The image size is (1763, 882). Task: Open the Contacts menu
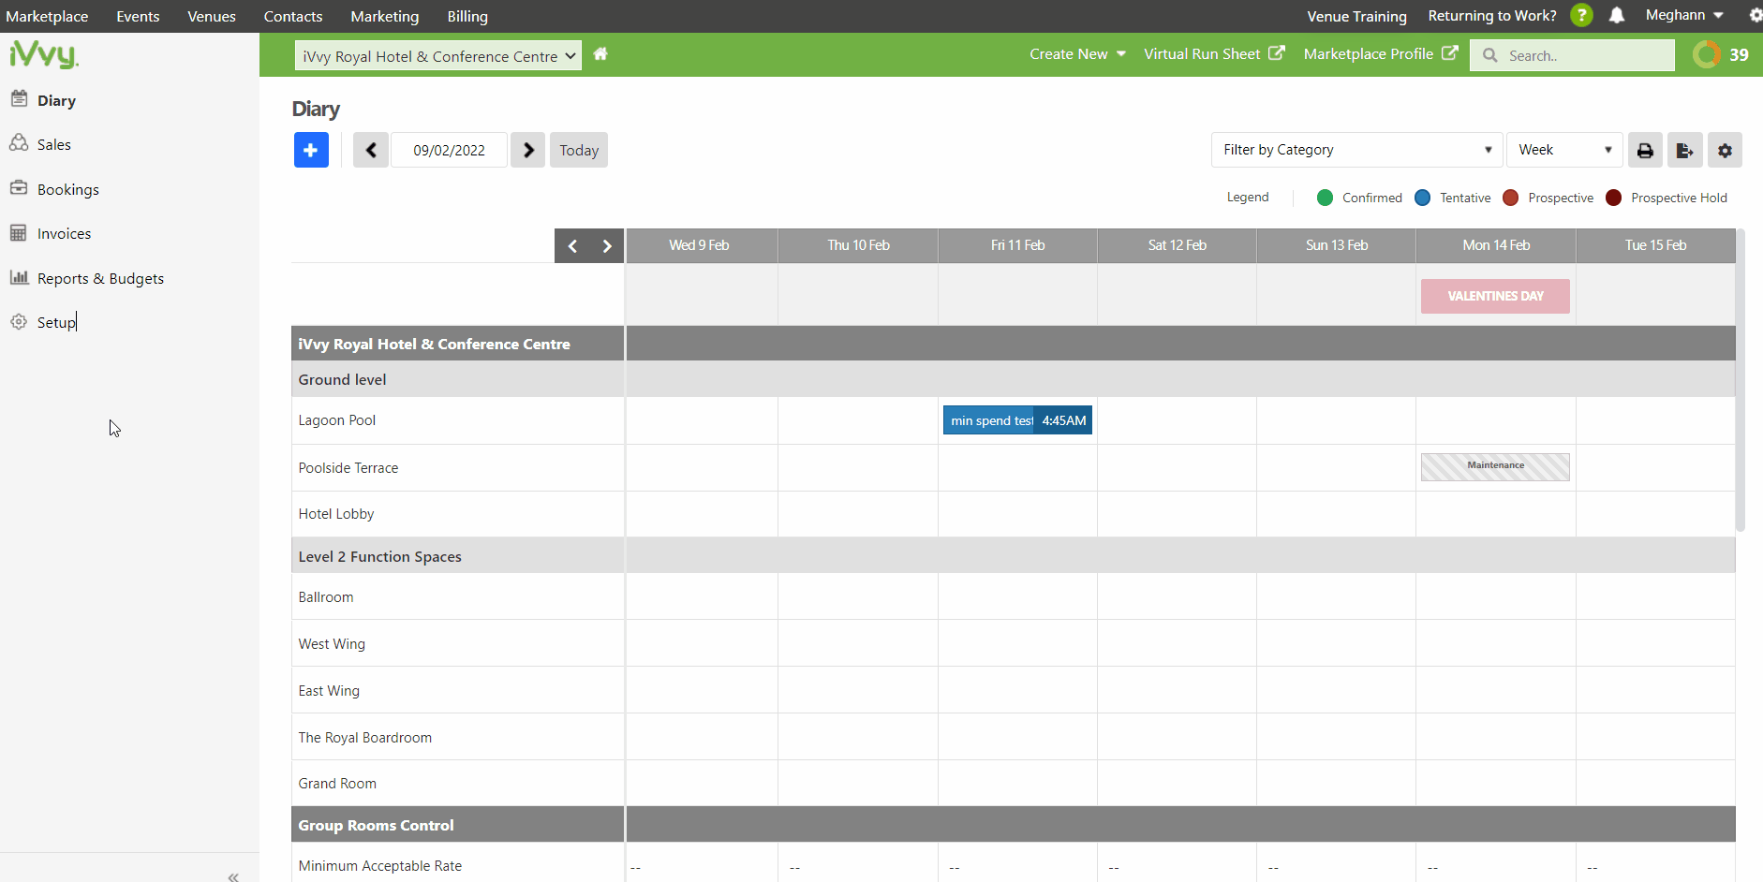click(293, 16)
